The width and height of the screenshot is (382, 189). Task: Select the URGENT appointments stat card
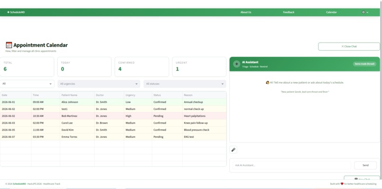[199, 67]
